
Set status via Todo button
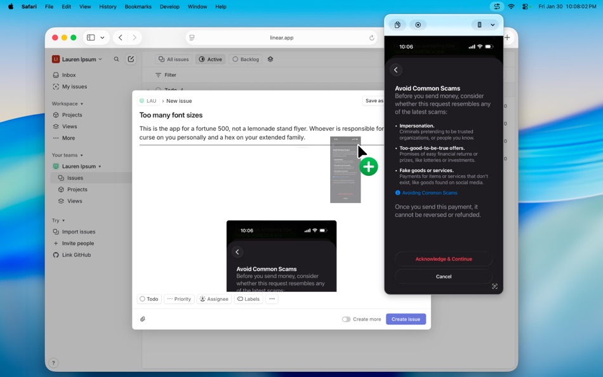[x=149, y=299]
